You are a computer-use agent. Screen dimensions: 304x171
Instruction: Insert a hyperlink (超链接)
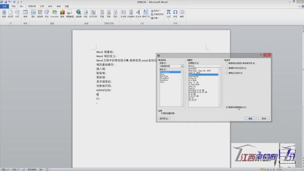click(78, 14)
